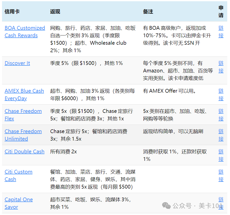Click the 信用卡 column header
This screenshot has height=215, width=230.
[x=12, y=11]
